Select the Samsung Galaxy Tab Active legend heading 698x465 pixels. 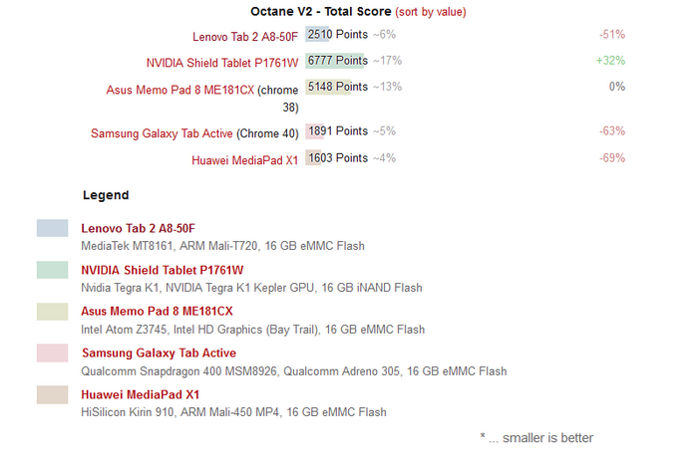point(159,352)
